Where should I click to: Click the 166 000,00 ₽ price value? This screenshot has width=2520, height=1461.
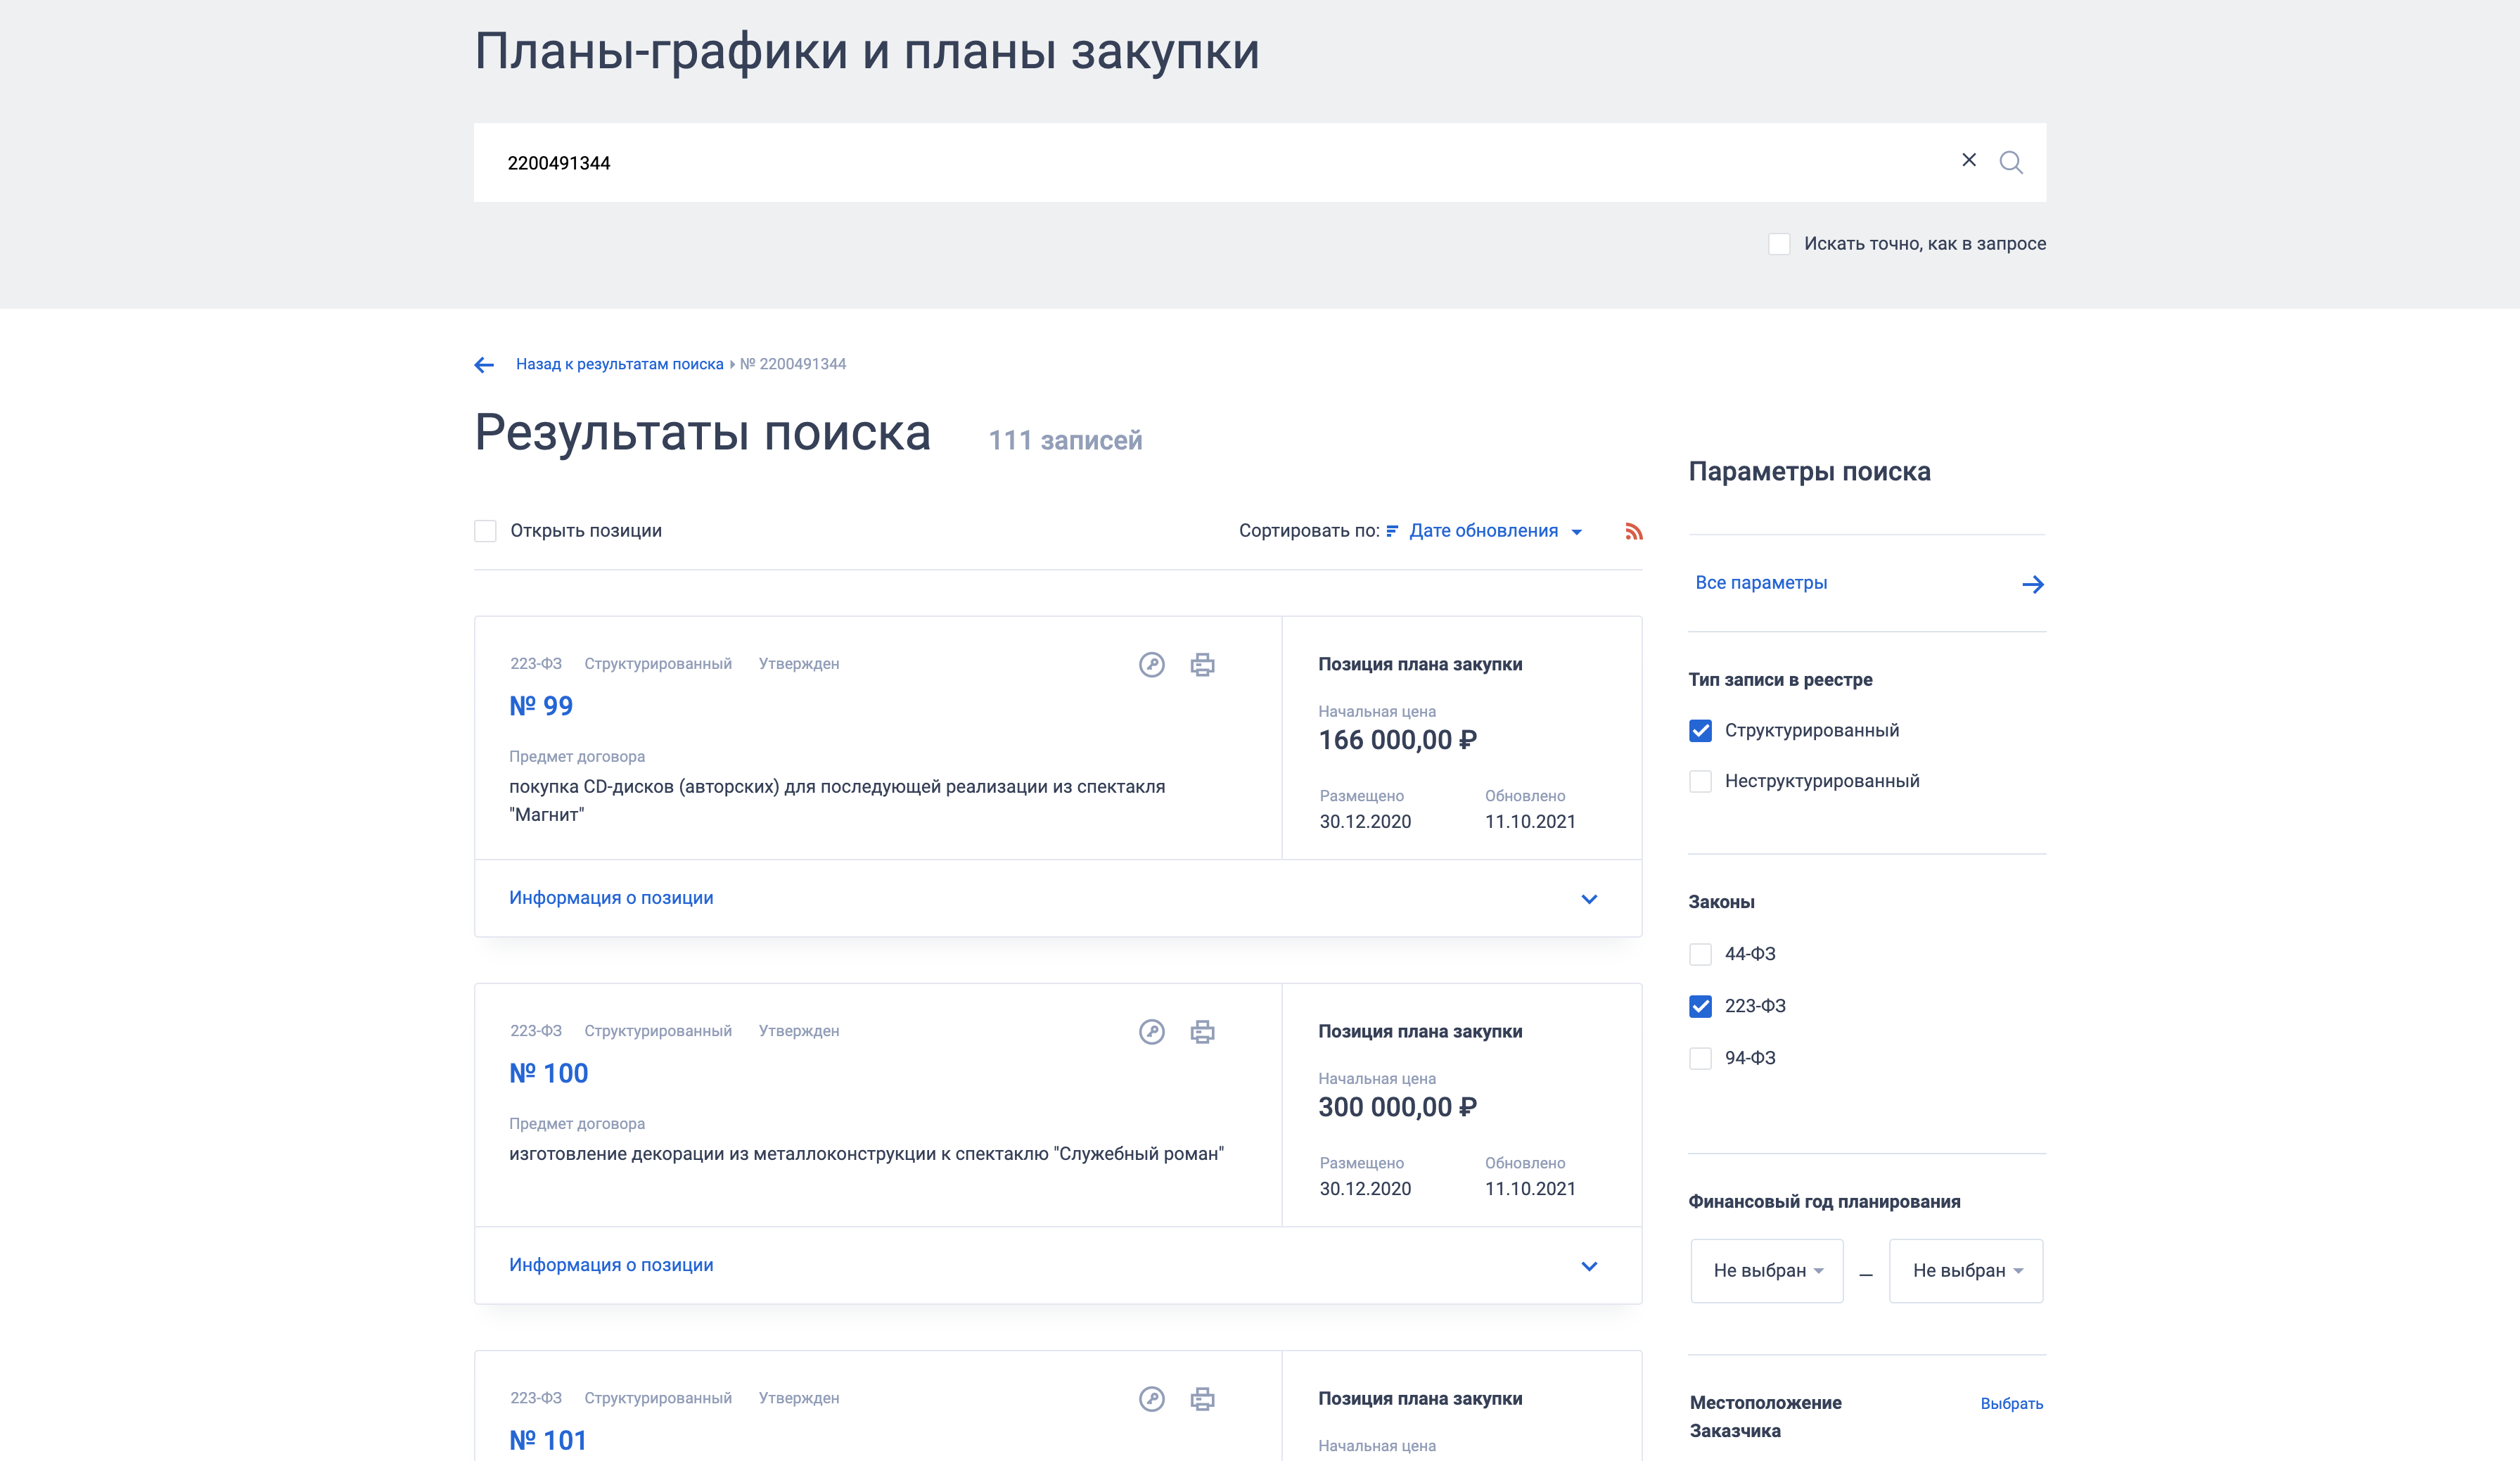click(1397, 740)
